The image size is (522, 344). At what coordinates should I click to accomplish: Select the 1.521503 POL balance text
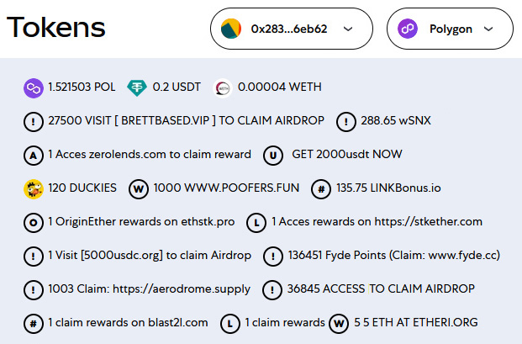pos(82,87)
